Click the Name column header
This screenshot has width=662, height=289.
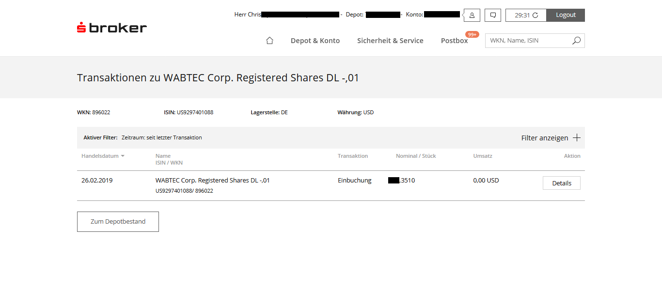[x=162, y=156]
